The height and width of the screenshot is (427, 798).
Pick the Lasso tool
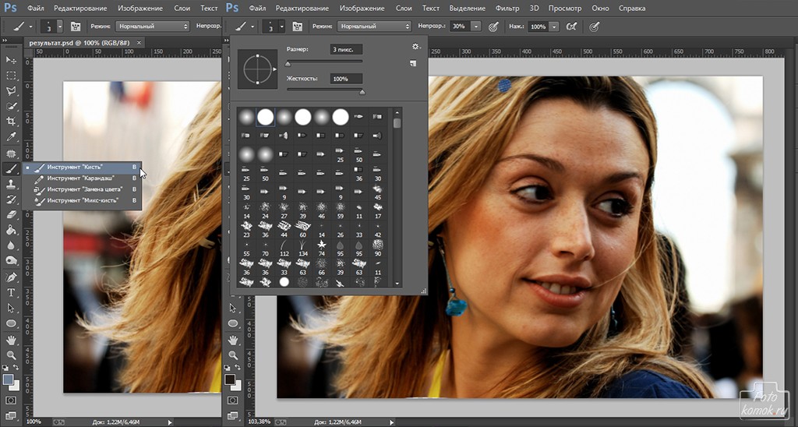pyautogui.click(x=12, y=91)
